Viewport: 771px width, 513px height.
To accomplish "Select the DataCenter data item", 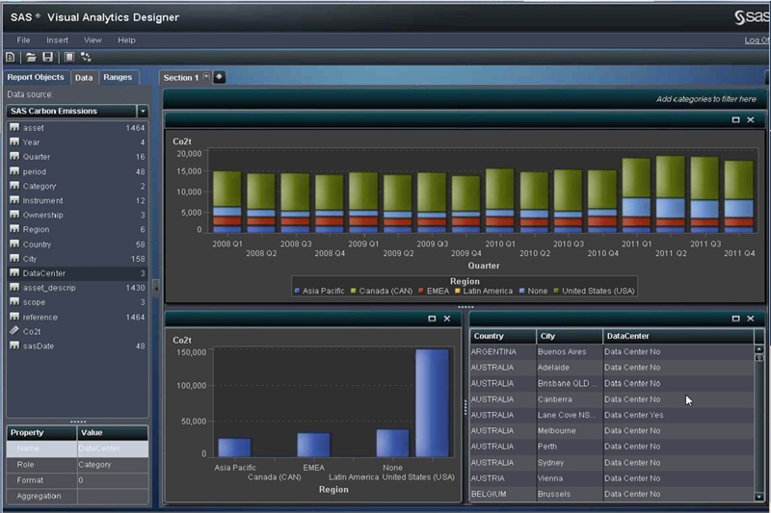I will [77, 273].
